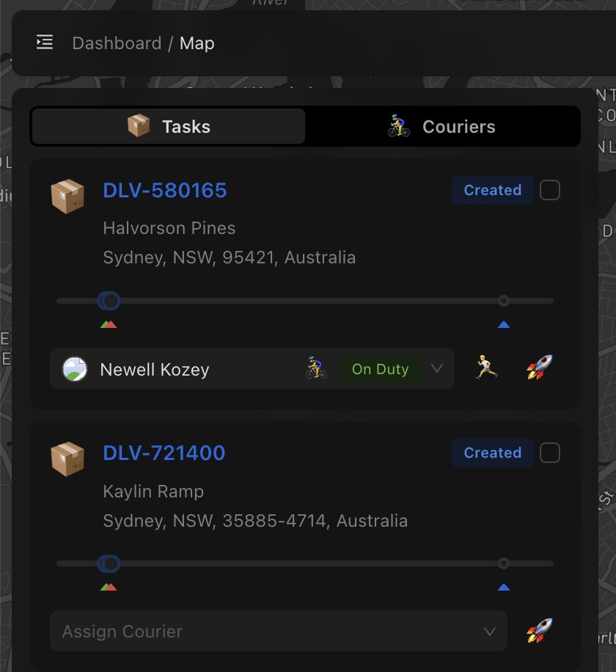
Task: Toggle the sidebar menu icon beside Dashboard
Action: pos(45,43)
